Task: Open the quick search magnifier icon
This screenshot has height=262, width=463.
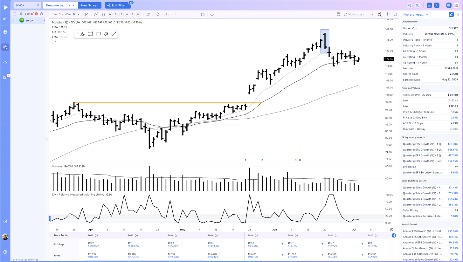Action: pos(380,14)
